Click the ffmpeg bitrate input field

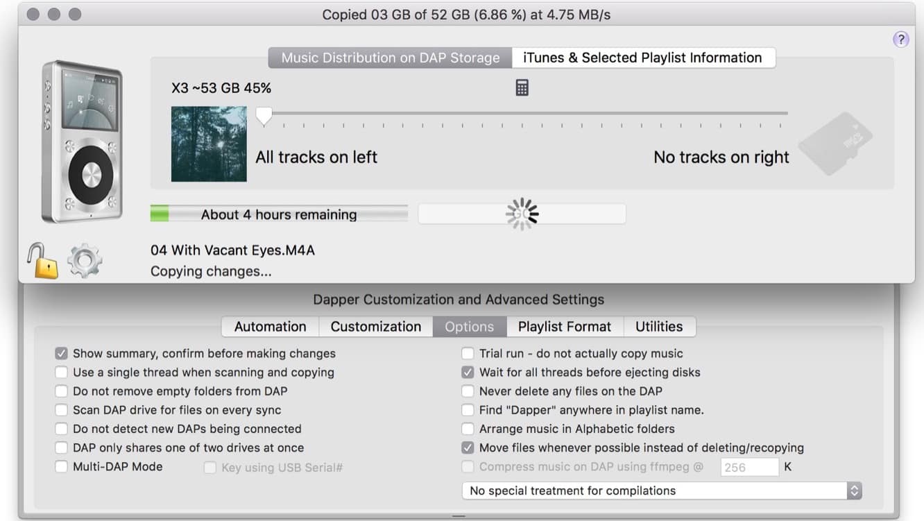pyautogui.click(x=749, y=468)
